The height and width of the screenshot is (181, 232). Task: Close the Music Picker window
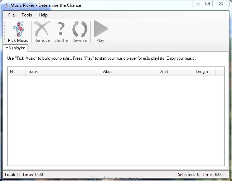[221, 4]
